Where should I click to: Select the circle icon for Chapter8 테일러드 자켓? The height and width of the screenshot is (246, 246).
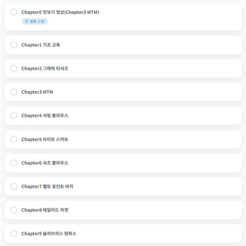pyautogui.click(x=14, y=210)
